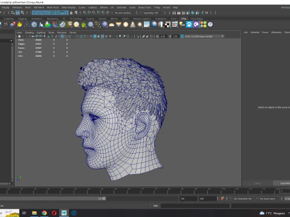This screenshot has width=290, height=217.
Task: Toggle the highlighted shading icon in panel toolbar
Action: point(95,36)
